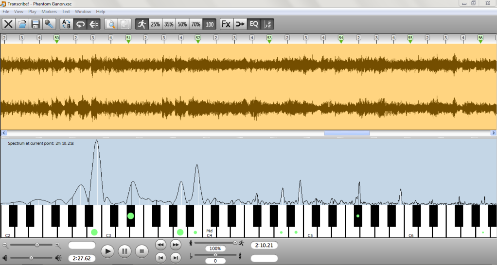Screen dimensions: 497x265
Task: Open the Help menu
Action: coord(101,11)
